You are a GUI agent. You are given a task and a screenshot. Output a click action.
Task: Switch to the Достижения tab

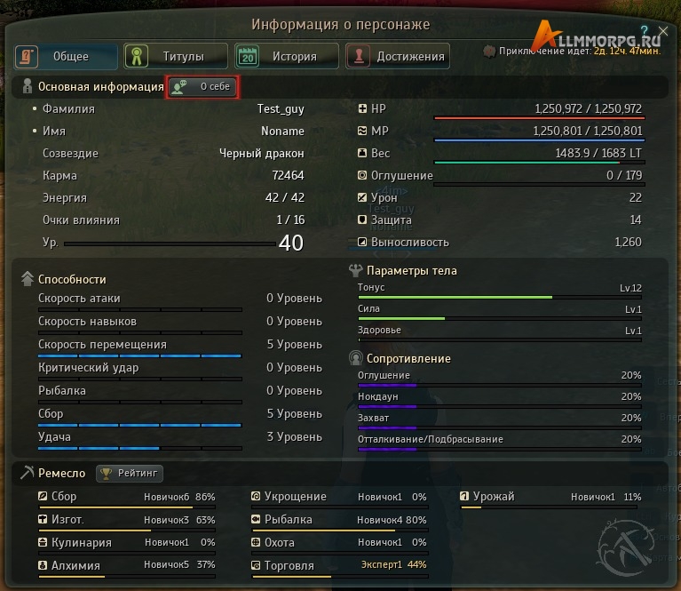pos(398,56)
